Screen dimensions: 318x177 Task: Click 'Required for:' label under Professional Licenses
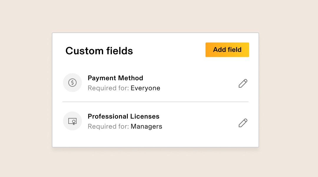tap(108, 127)
